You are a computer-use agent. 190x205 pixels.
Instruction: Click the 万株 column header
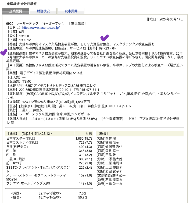point(84,133)
